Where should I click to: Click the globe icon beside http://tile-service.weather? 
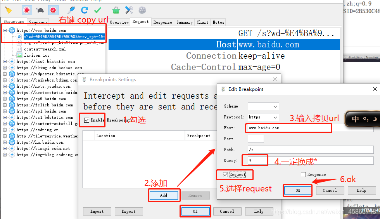coord(12,136)
